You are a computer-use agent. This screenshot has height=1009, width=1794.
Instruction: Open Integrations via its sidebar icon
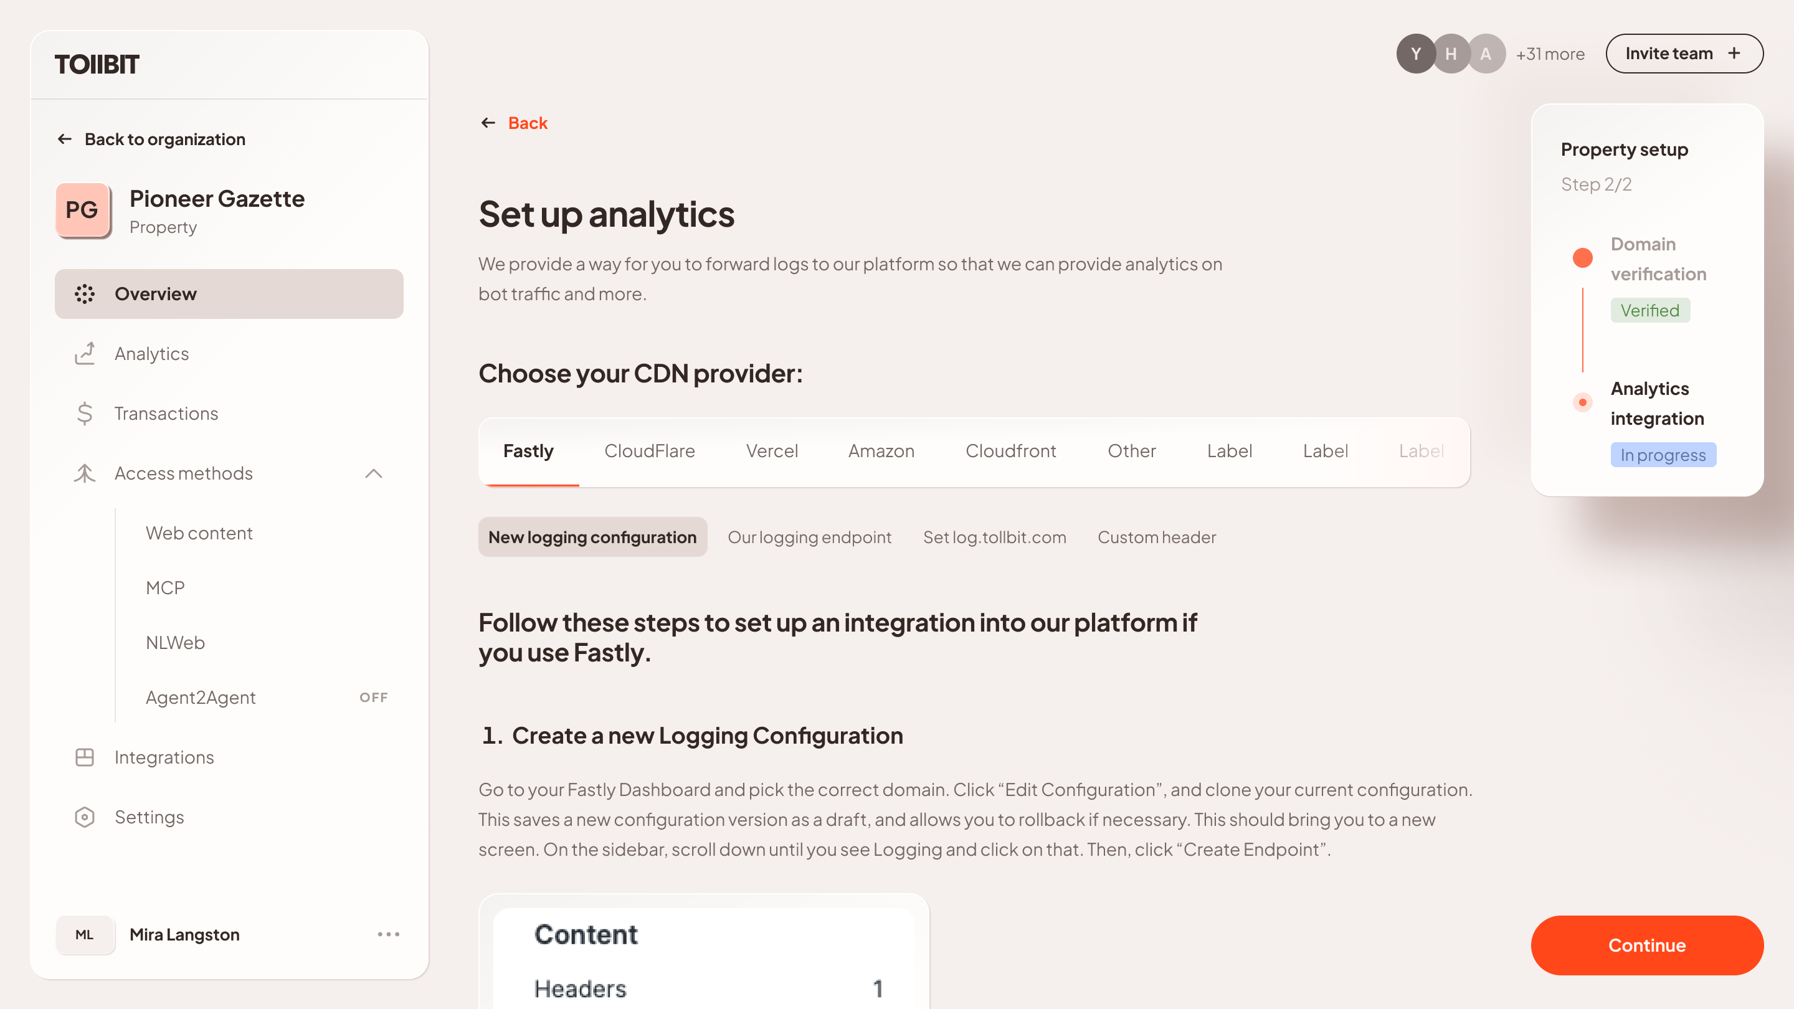coord(84,757)
